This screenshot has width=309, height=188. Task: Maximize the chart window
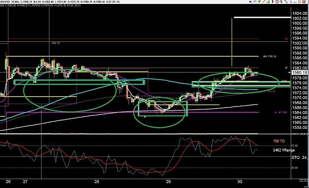click(x=300, y=1)
